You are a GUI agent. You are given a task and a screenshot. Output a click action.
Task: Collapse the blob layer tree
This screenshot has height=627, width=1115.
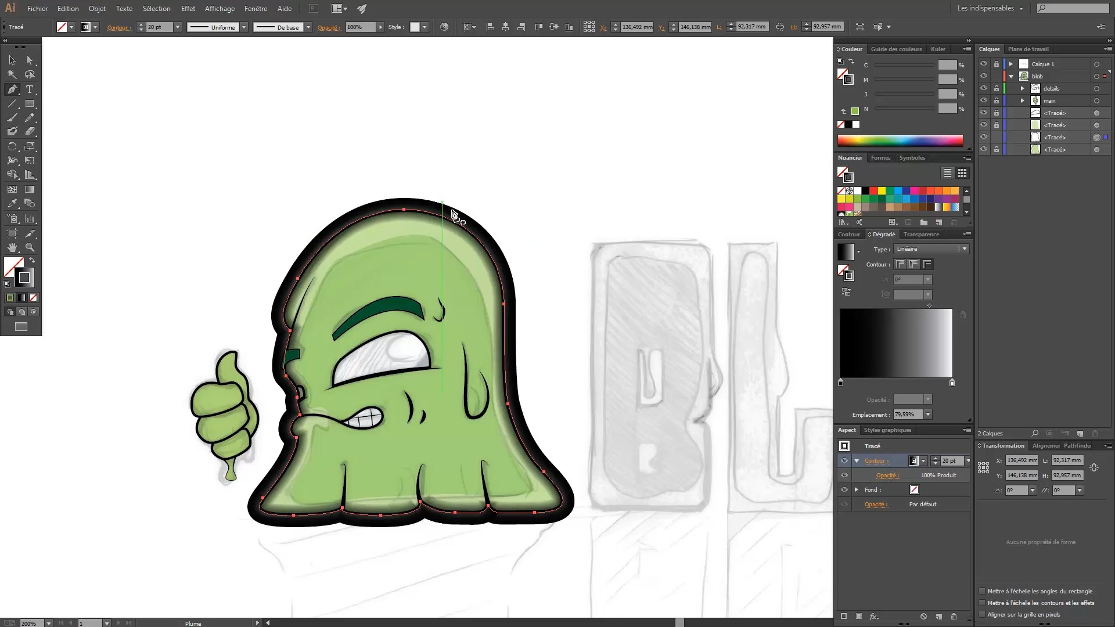[x=1012, y=77]
